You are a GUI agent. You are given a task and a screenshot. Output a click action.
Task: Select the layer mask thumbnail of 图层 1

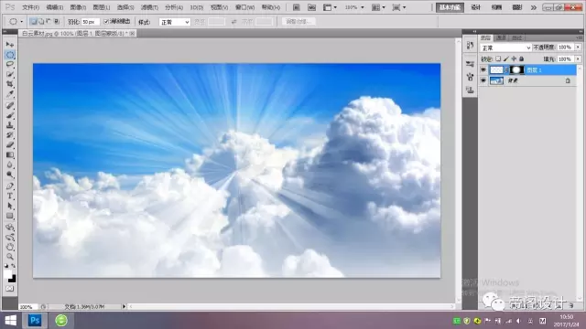(x=516, y=69)
